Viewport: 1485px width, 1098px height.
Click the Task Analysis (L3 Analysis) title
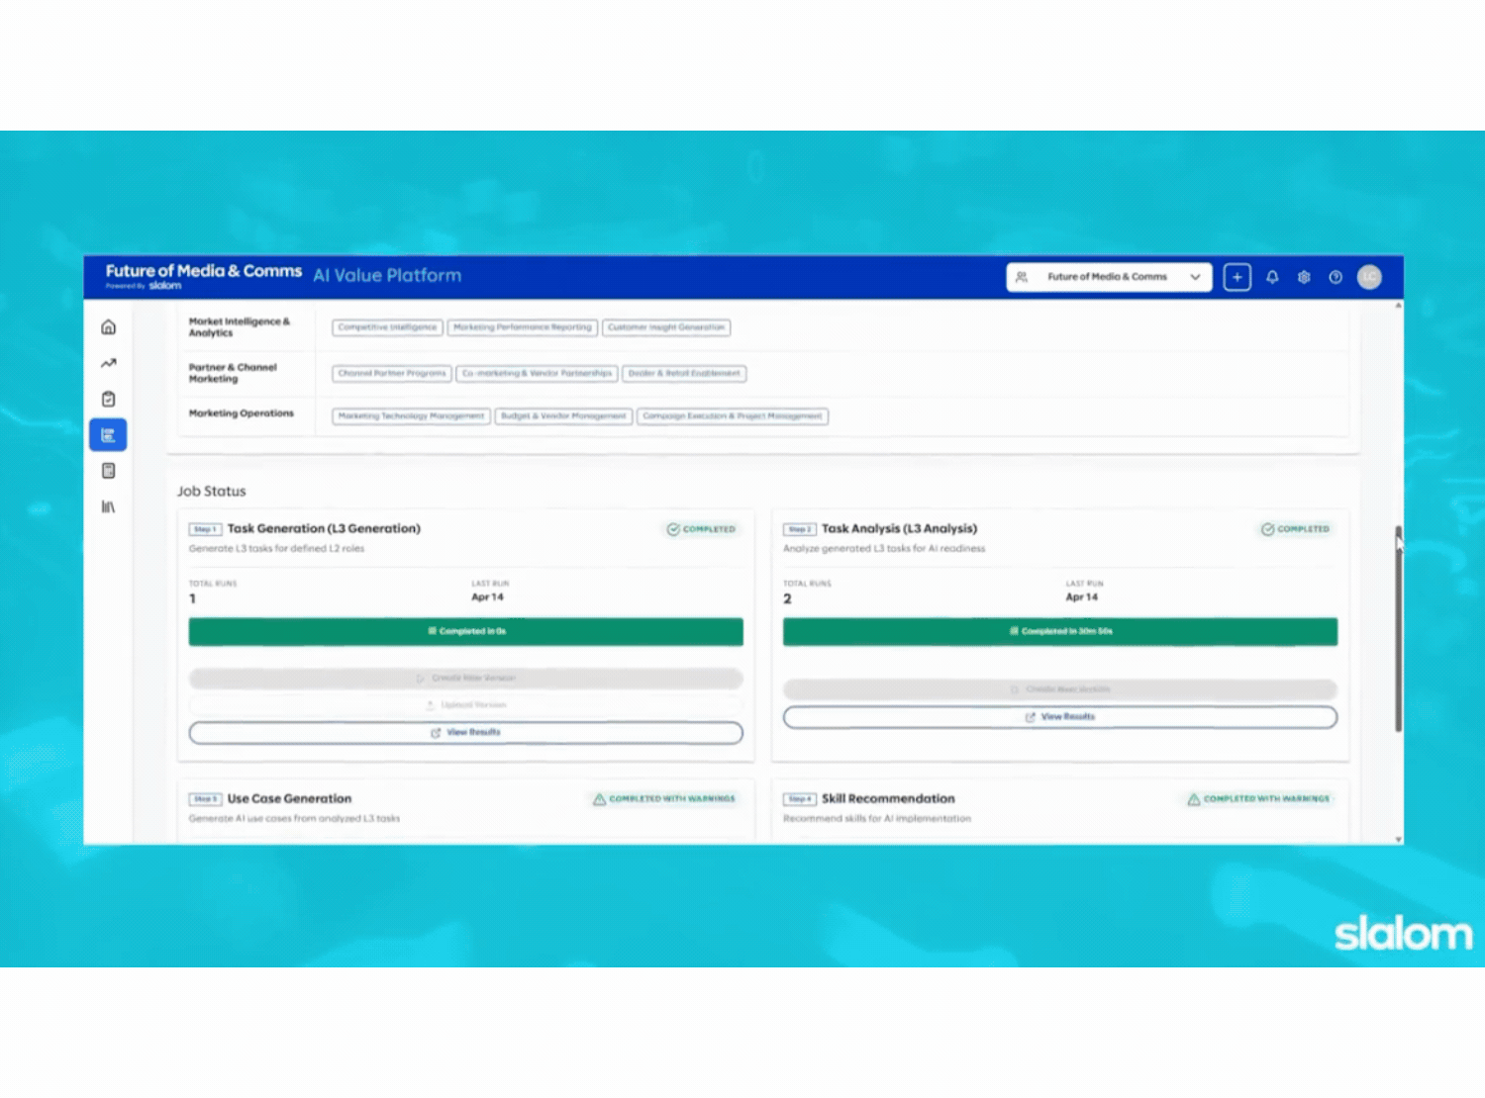899,529
